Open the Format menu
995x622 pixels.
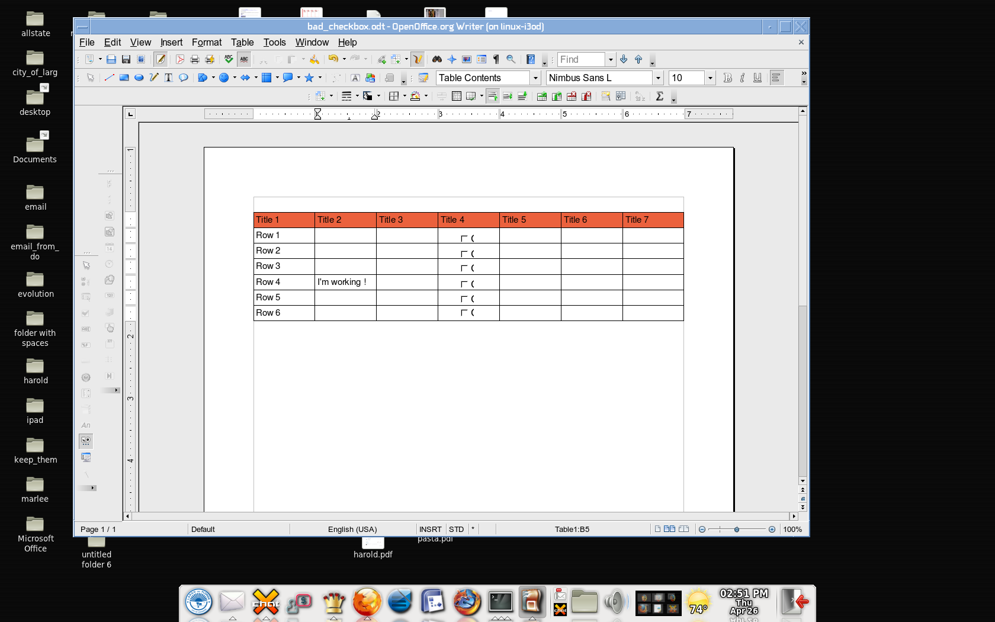point(206,42)
